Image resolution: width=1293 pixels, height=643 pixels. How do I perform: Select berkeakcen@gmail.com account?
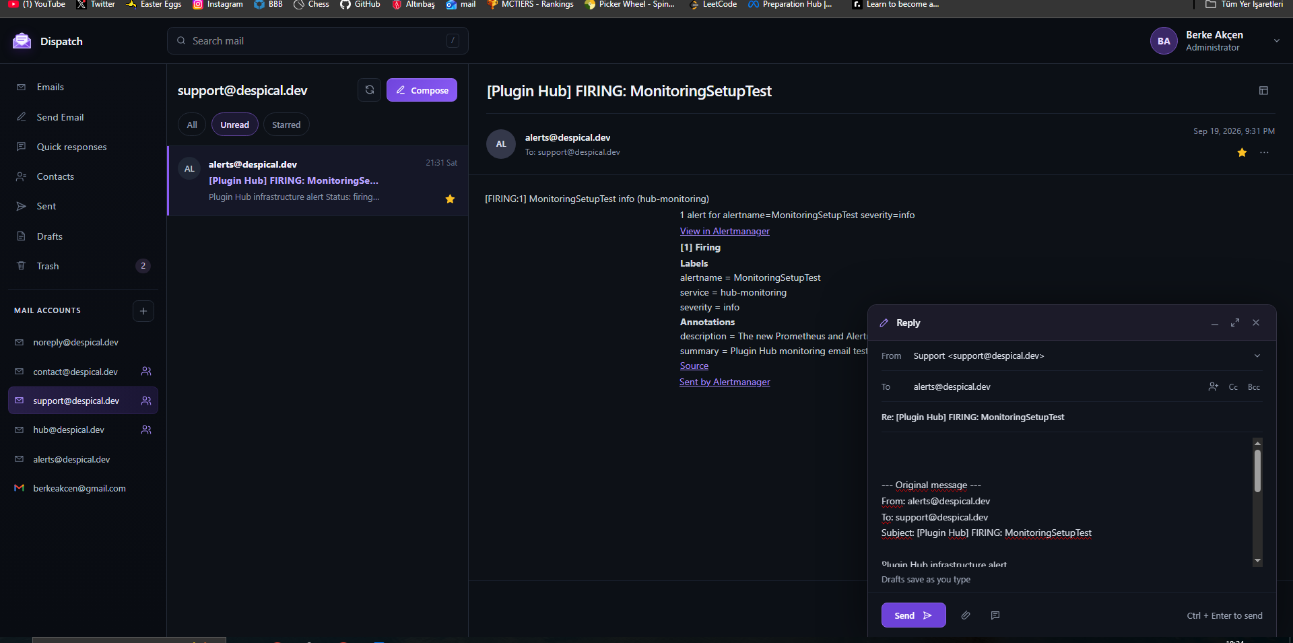[83, 488]
